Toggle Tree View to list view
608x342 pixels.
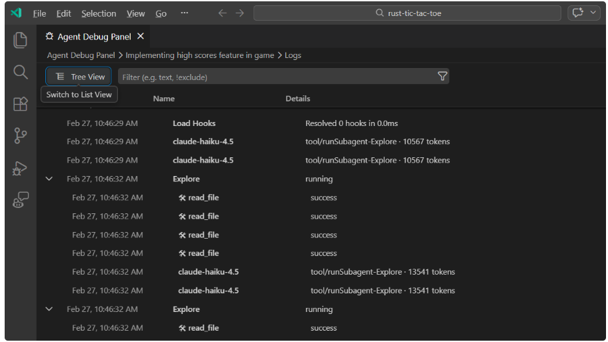pyautogui.click(x=79, y=77)
